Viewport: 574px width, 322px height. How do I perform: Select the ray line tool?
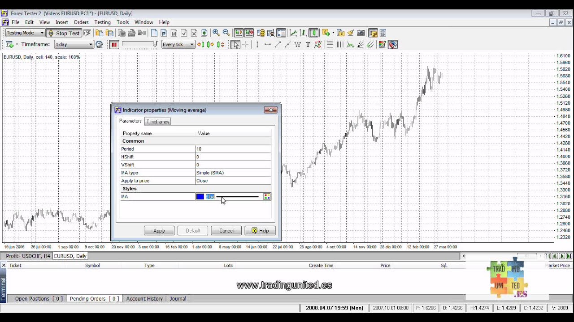click(287, 44)
